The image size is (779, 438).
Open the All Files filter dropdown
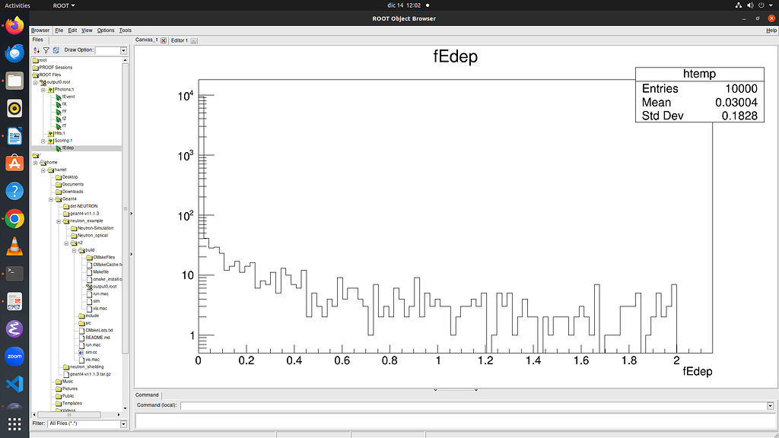[122, 424]
